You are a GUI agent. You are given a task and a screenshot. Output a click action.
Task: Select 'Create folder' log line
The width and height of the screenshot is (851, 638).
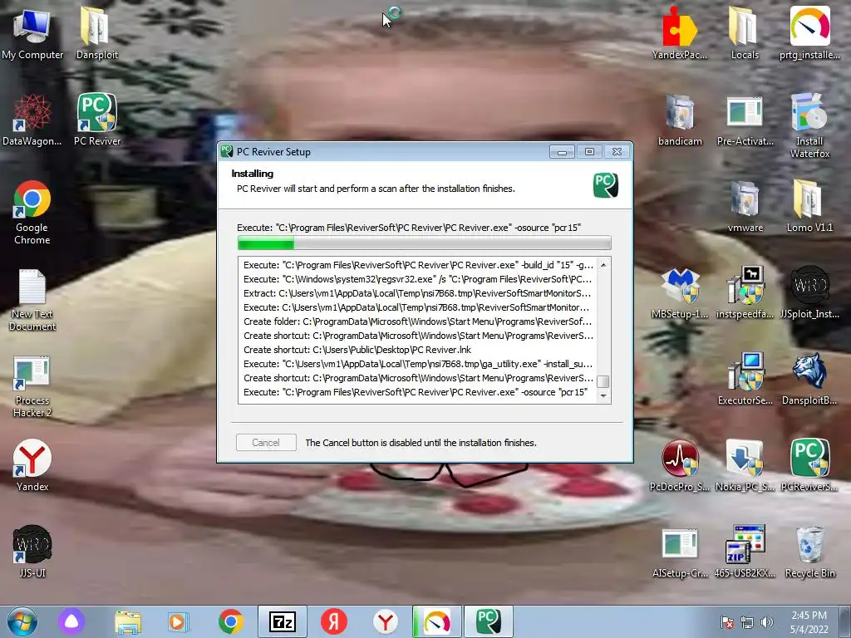point(418,321)
